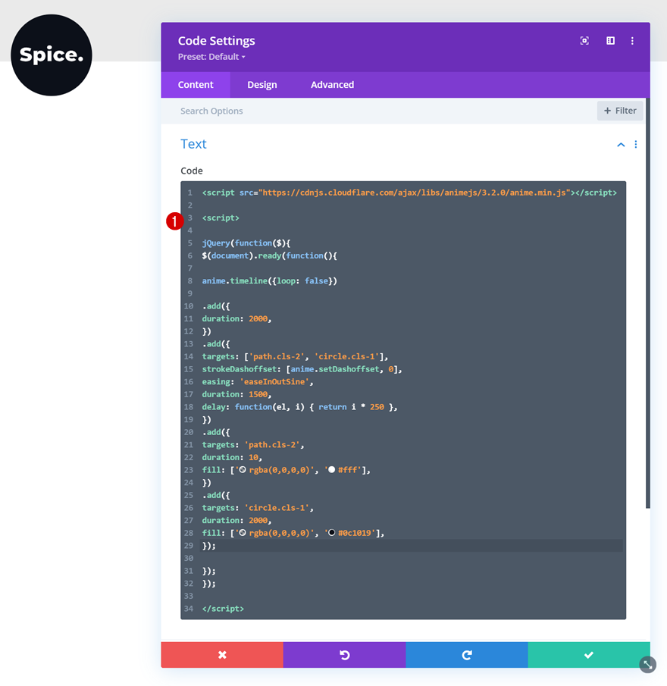Click the blue redo button

coord(467,654)
